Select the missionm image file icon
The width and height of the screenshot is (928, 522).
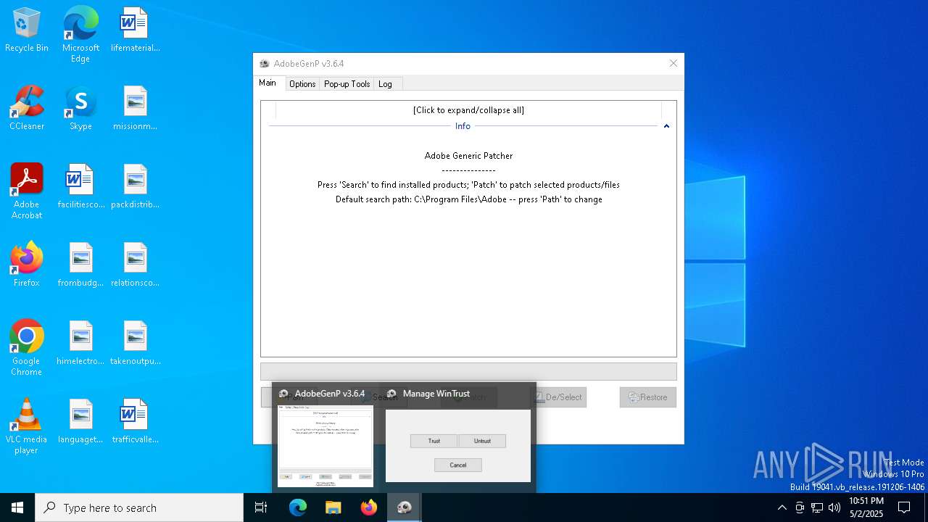[x=135, y=109]
